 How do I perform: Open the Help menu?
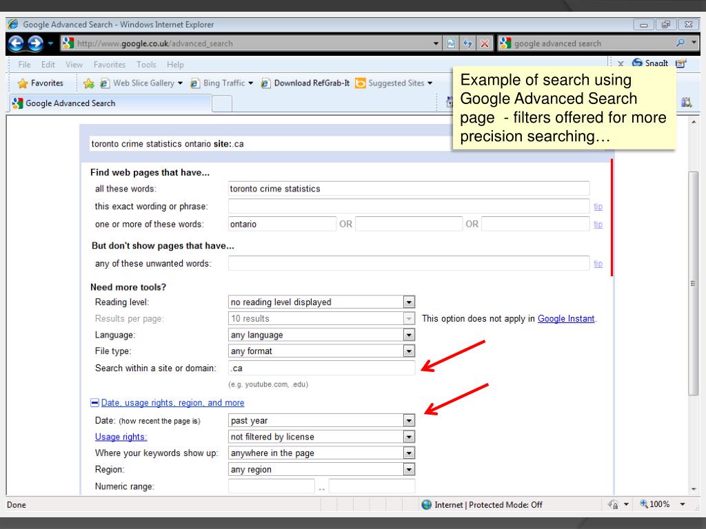[175, 65]
